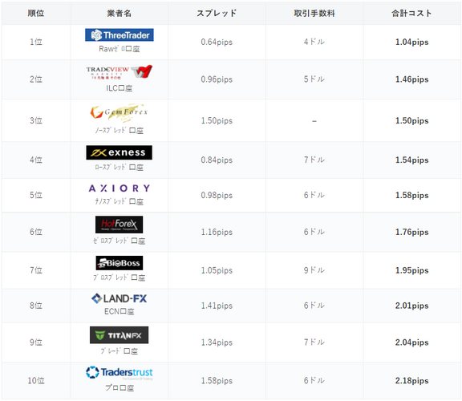Click the 9ドル commission cell
Viewport: 462px width, 401px height.
click(314, 270)
